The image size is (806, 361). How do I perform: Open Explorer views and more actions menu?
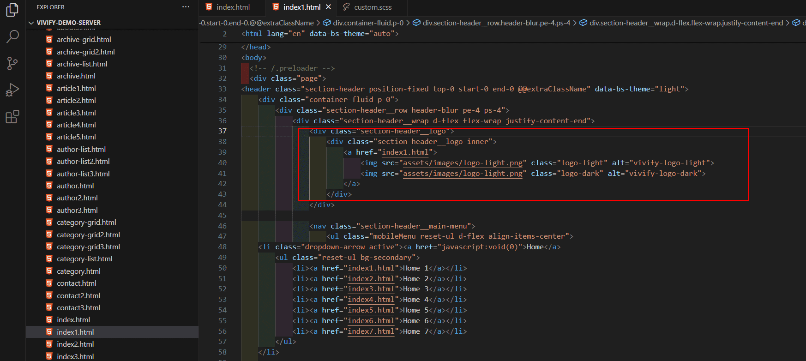(186, 7)
